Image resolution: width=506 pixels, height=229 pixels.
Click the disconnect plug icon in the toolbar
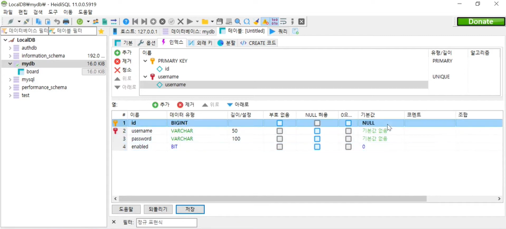pyautogui.click(x=26, y=21)
